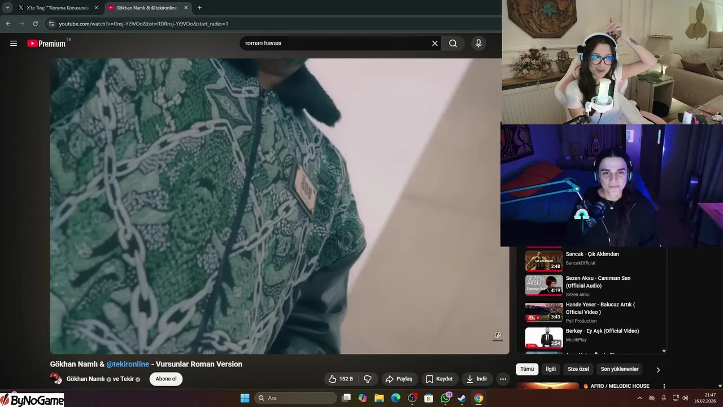Image resolution: width=723 pixels, height=407 pixels.
Task: Expand the Chrome tab search dropdown
Action: pyautogui.click(x=7, y=8)
